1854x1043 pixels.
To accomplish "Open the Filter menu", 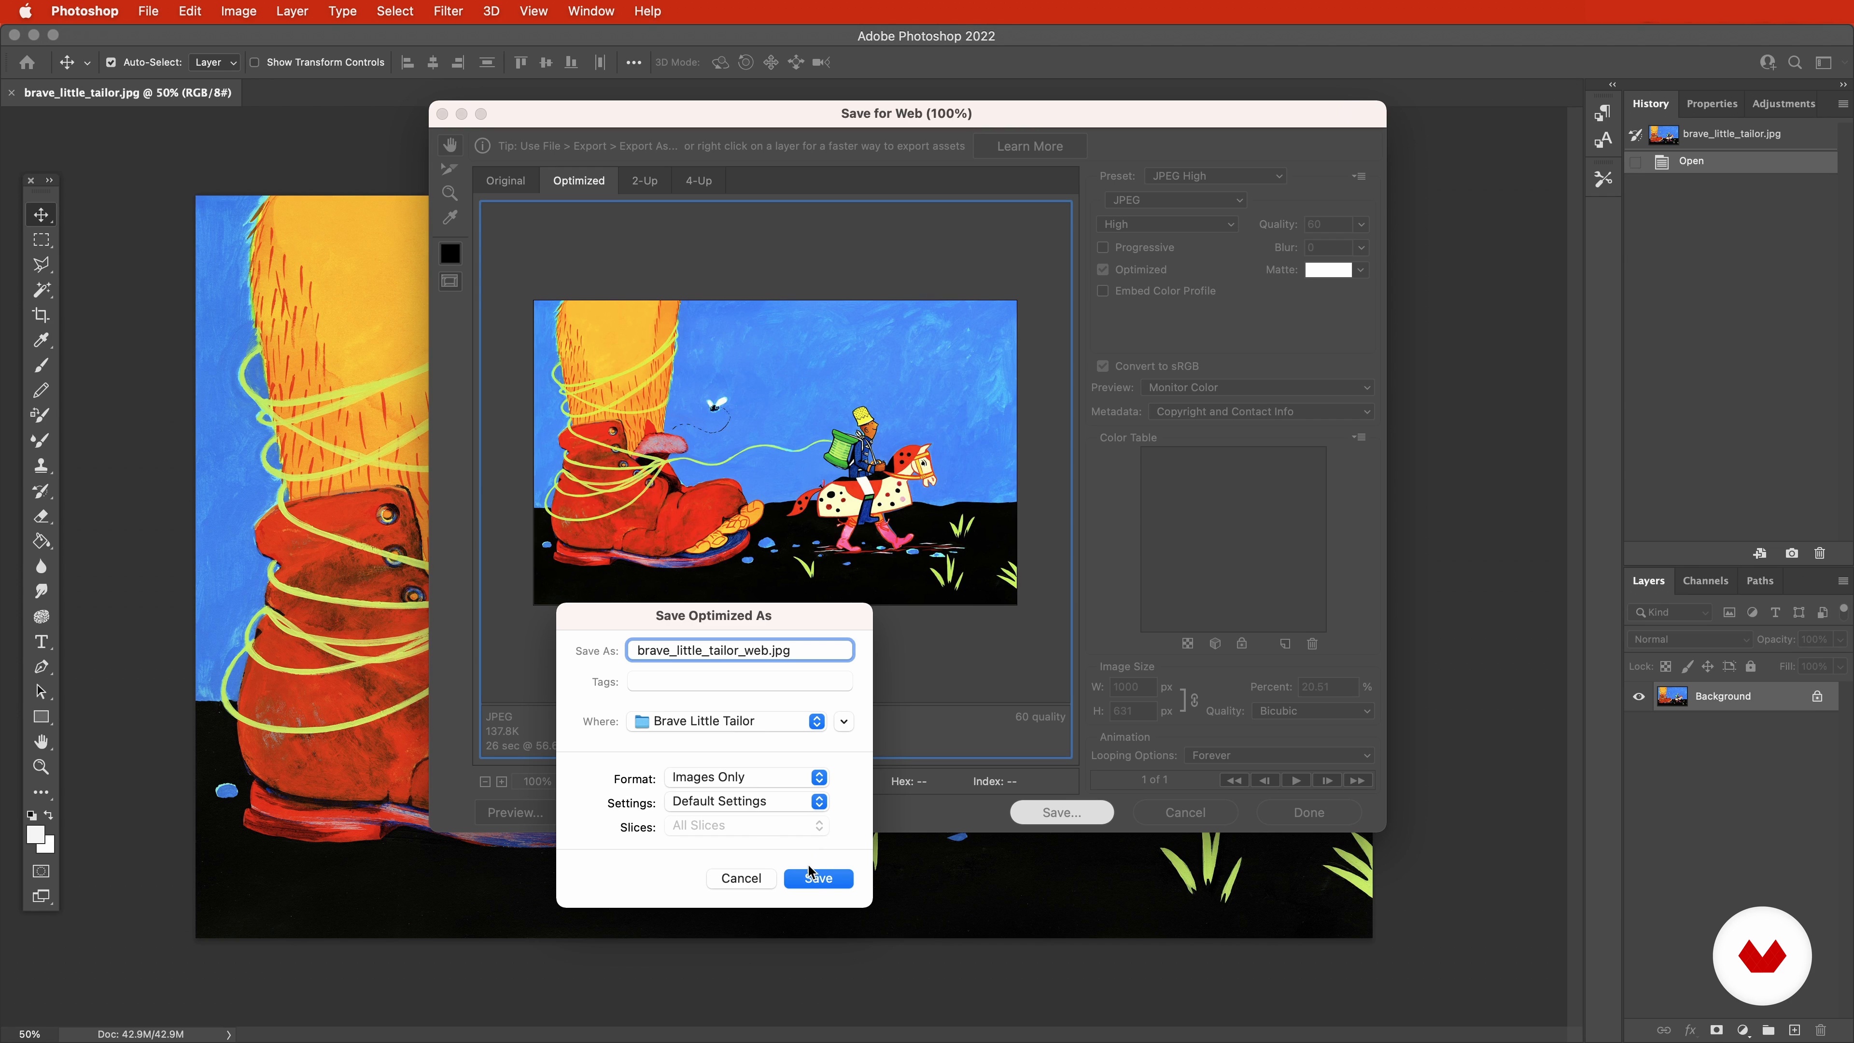I will [448, 12].
